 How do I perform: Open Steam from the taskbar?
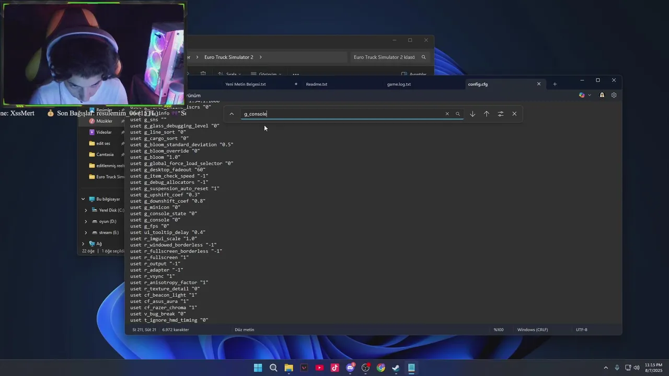click(x=396, y=368)
